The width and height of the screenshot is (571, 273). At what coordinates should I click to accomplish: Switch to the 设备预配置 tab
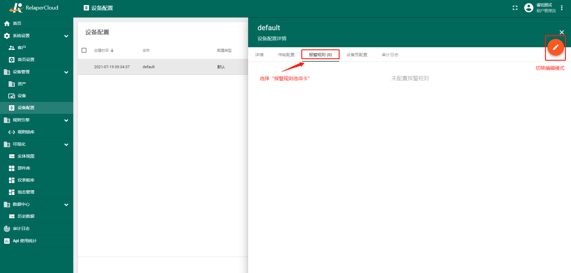(357, 55)
